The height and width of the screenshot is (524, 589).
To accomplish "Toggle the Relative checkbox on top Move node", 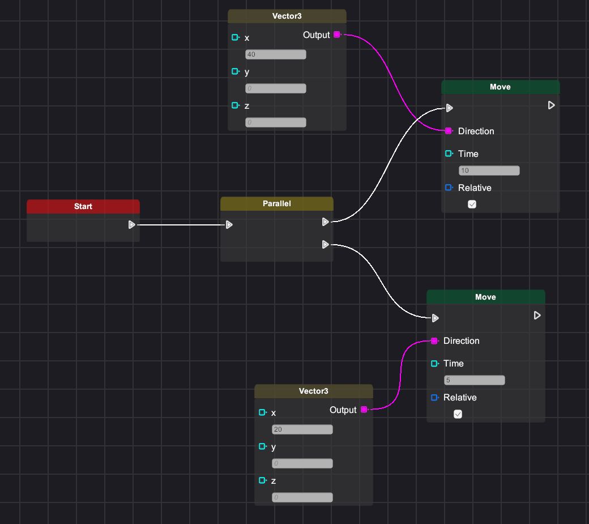I will (x=472, y=205).
